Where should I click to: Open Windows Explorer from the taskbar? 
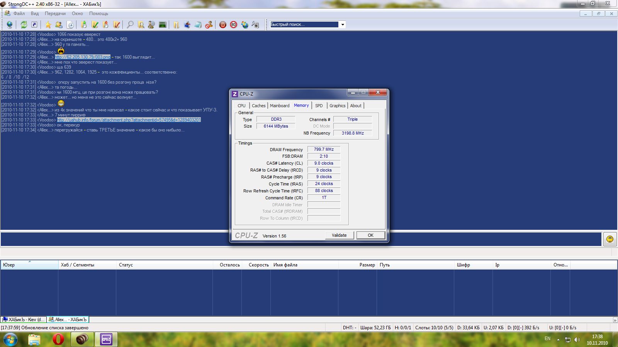pyautogui.click(x=34, y=340)
